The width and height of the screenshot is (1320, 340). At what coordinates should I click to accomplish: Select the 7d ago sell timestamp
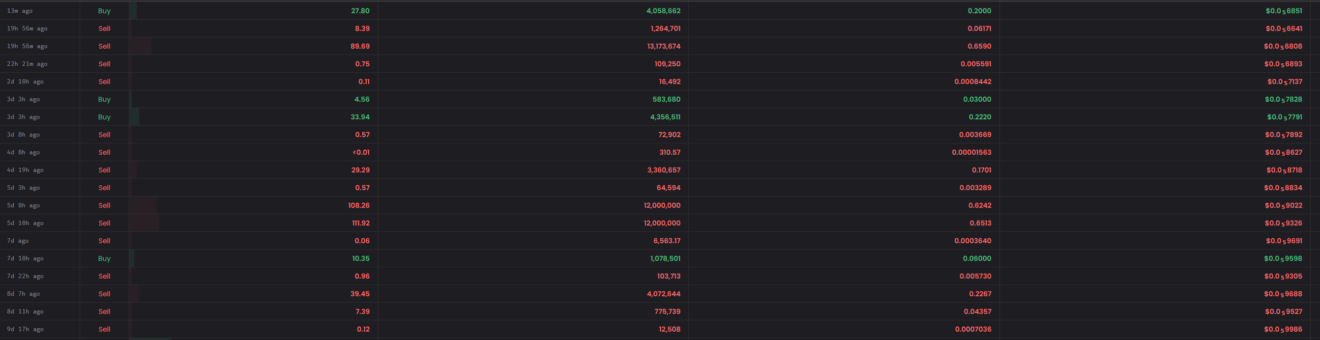pyautogui.click(x=17, y=241)
